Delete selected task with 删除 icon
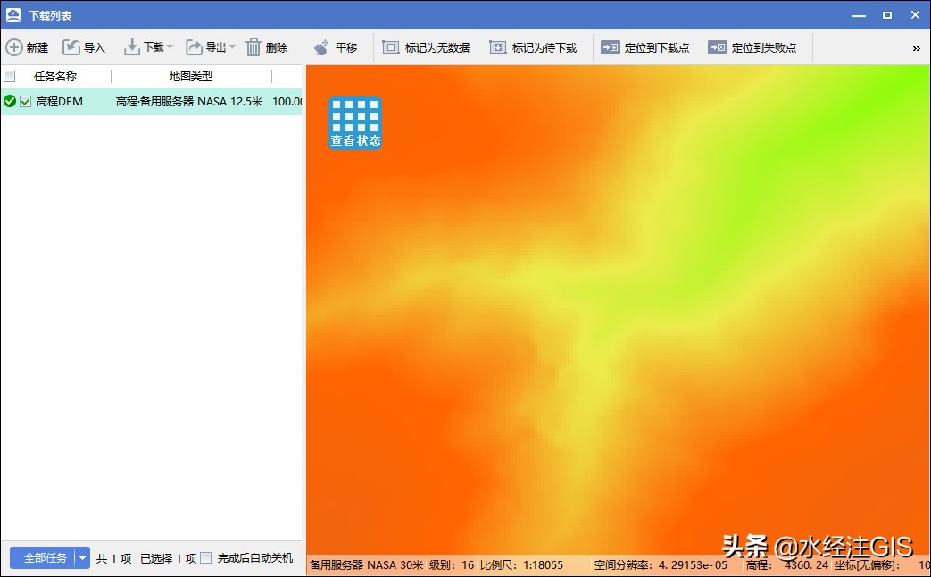Viewport: 931px width, 577px height. point(254,47)
